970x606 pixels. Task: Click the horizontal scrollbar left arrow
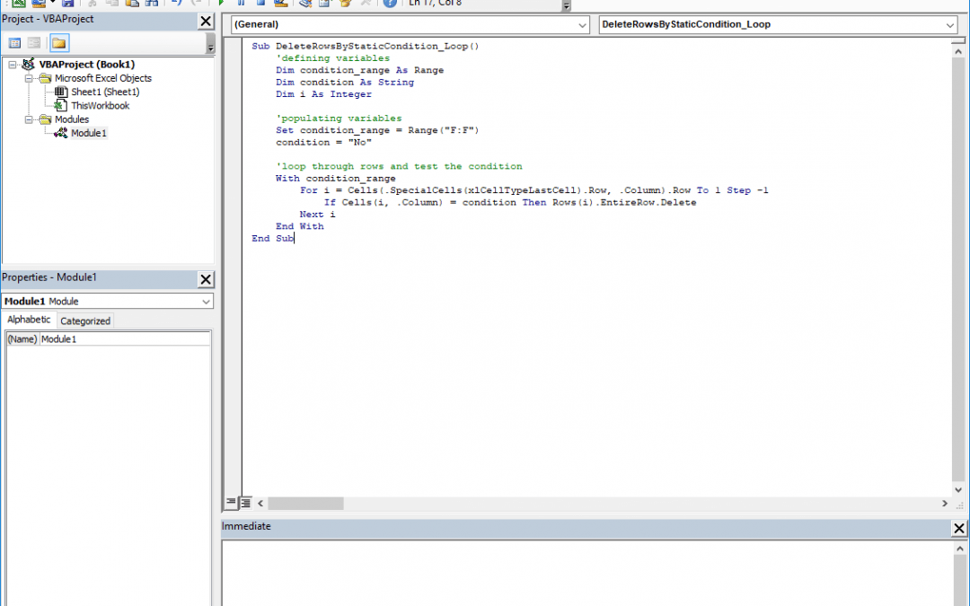click(260, 504)
